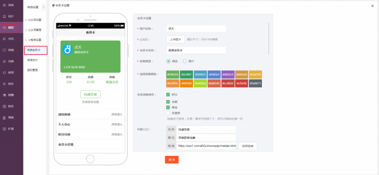The height and width of the screenshot is (175, 379).
Task: Open the 微信支付 menu item
Action: point(33,60)
